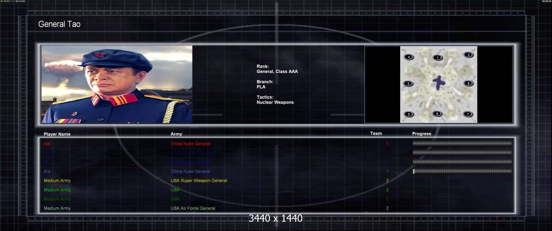The image size is (552, 231).
Task: Select start position 6 on the map
Action: [437, 114]
